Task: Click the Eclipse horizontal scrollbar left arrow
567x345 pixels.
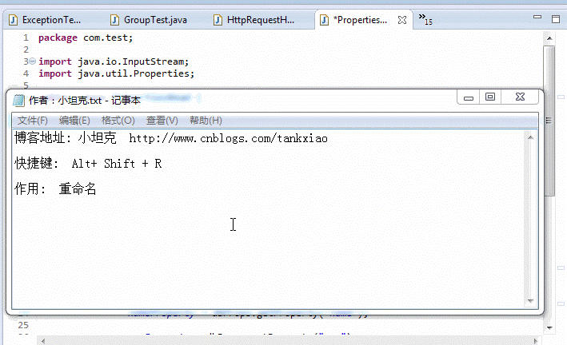Action: click(43, 341)
